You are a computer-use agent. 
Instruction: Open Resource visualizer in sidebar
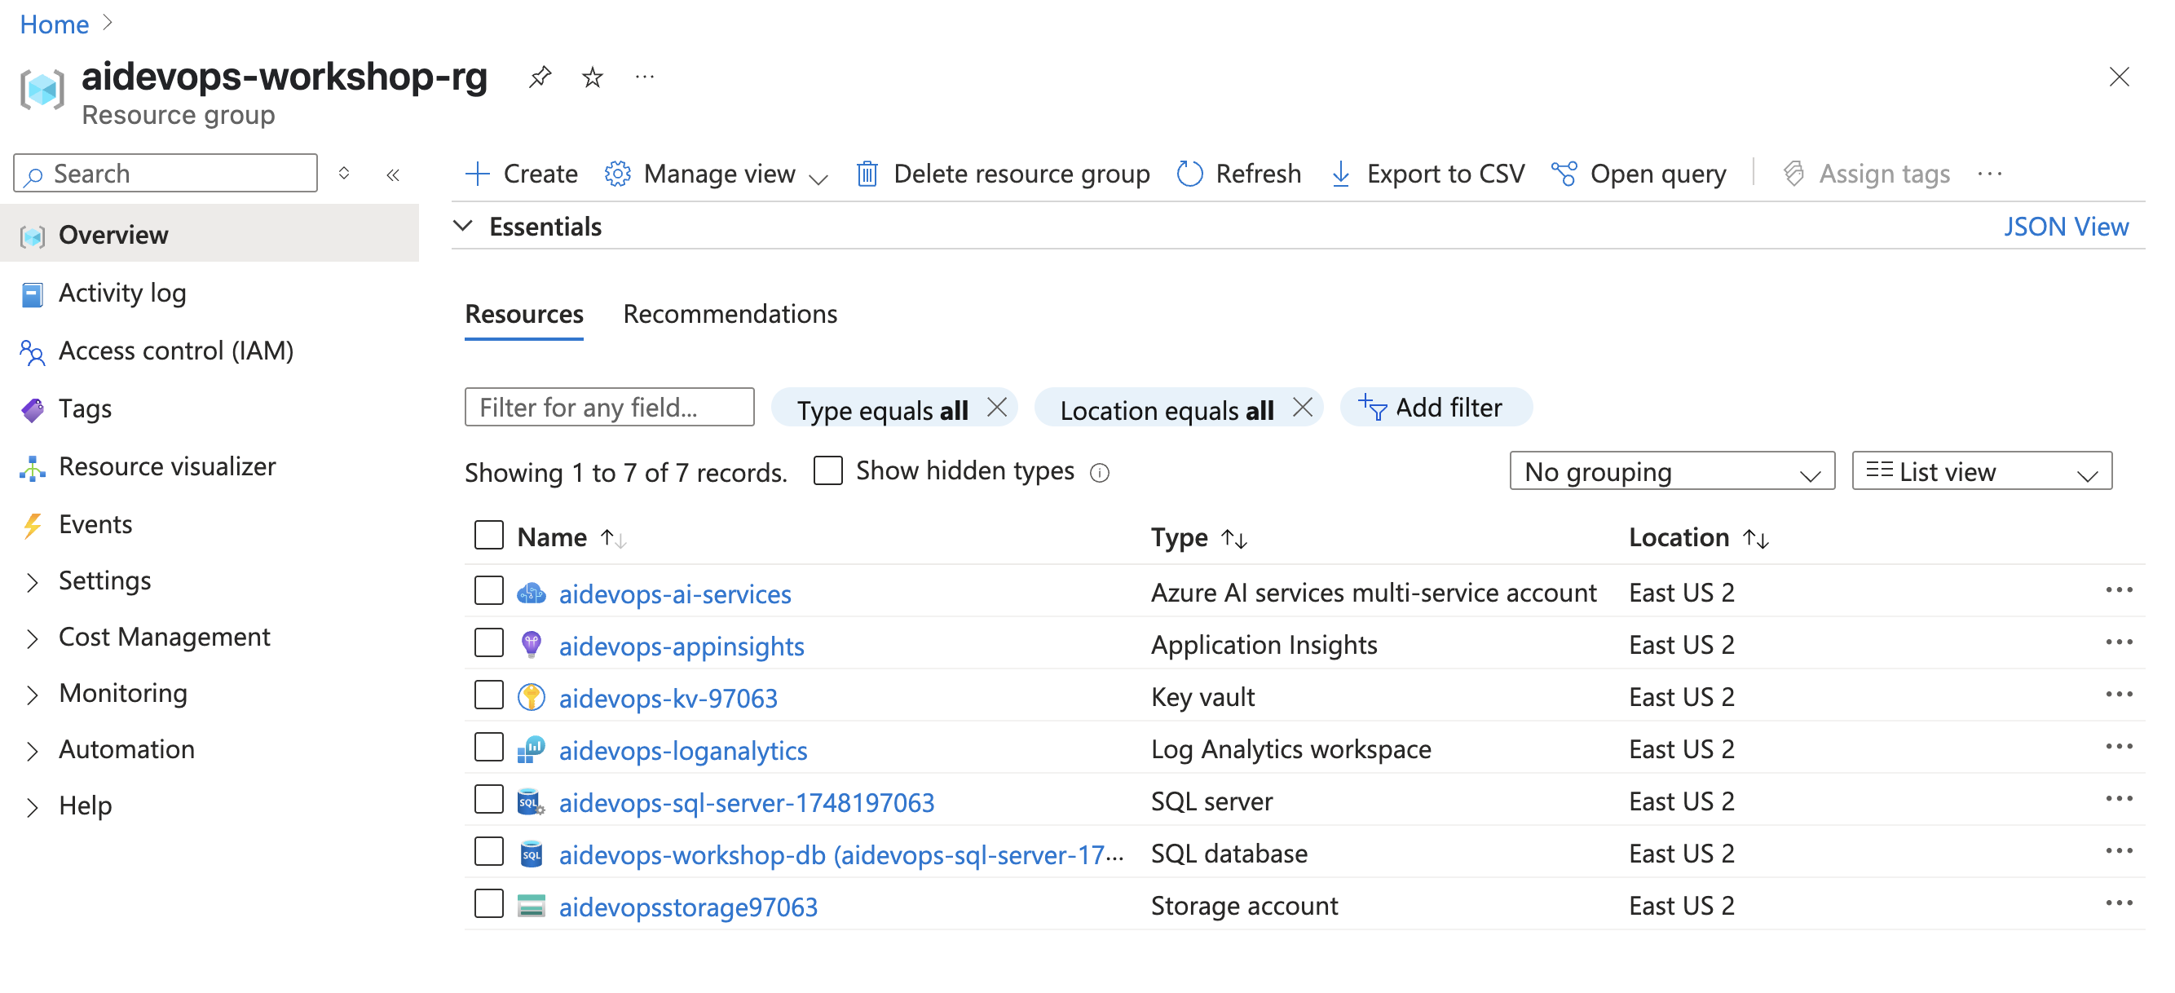pyautogui.click(x=166, y=466)
